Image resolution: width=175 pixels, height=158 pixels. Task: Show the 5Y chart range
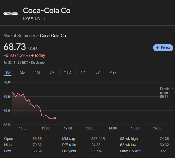[x=98, y=72]
